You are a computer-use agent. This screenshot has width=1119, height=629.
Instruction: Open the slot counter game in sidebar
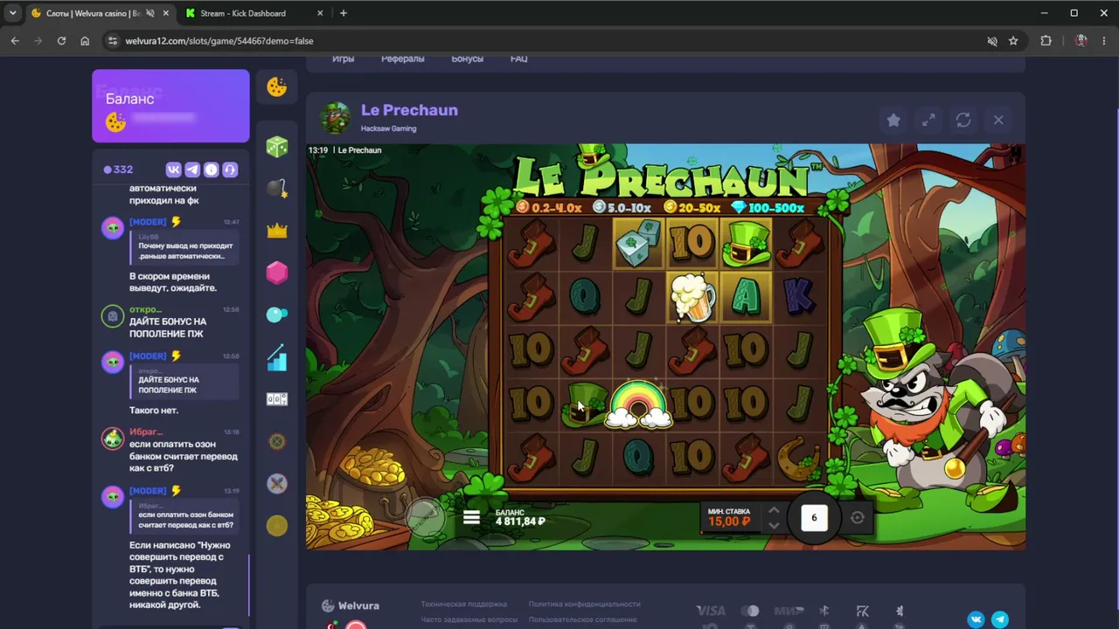(x=277, y=399)
